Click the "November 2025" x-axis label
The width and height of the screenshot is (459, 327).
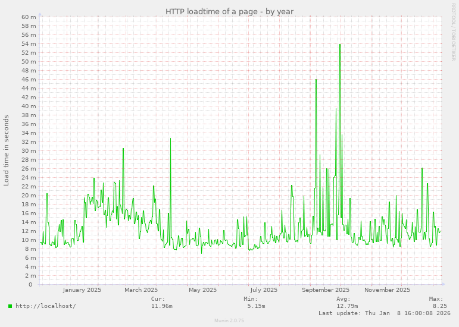387,290
